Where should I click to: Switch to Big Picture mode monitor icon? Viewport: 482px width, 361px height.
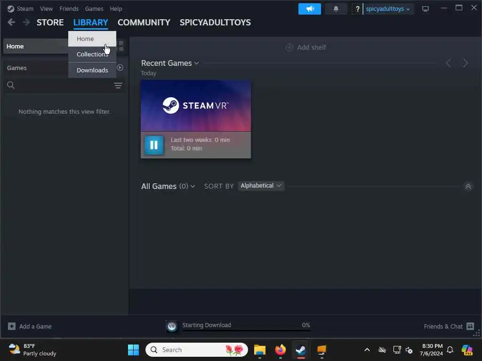tap(426, 9)
